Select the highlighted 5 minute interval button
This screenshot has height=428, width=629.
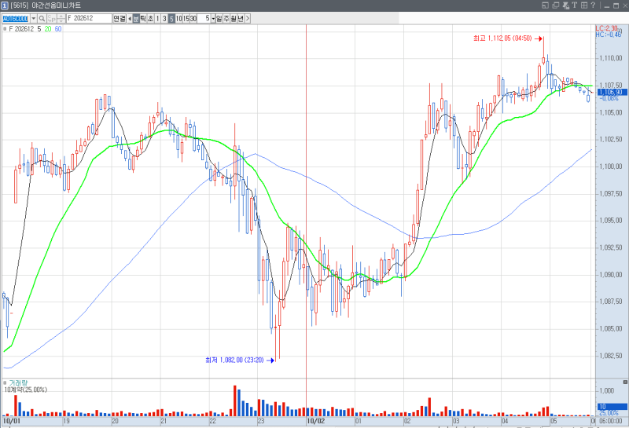[x=171, y=18]
